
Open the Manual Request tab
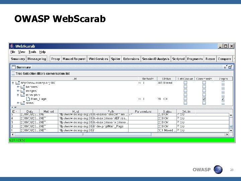(74, 59)
